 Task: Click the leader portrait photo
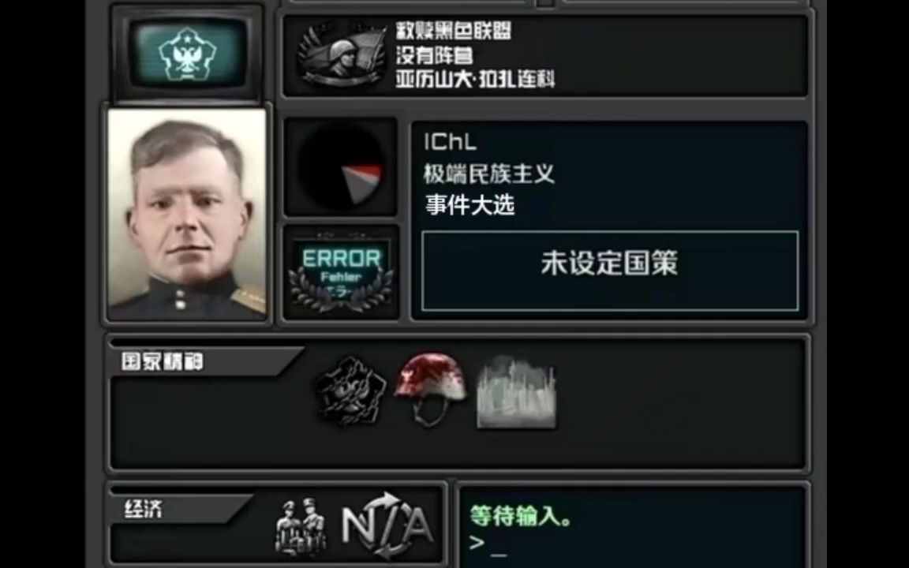(x=187, y=214)
